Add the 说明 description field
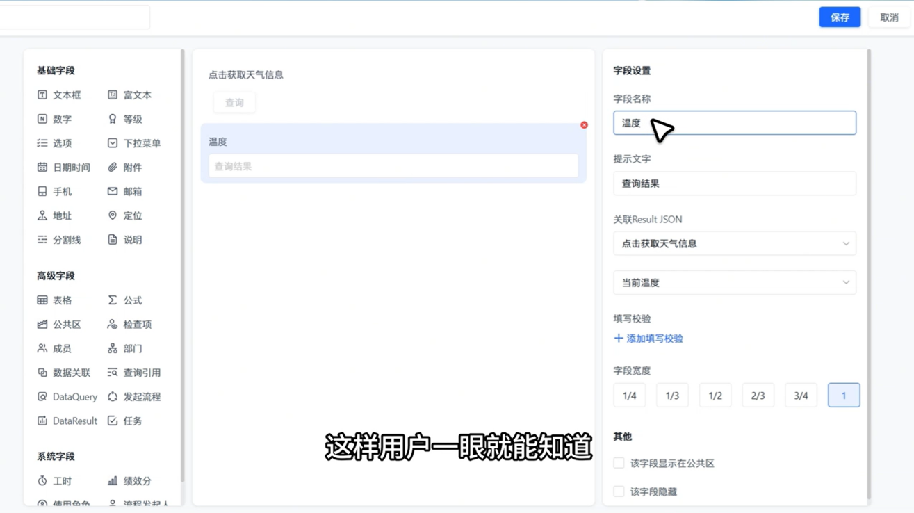Screen dimensions: 914x513 point(125,240)
